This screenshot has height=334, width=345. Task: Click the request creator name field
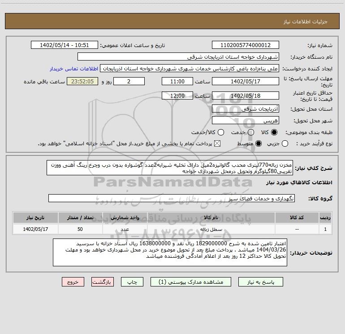pyautogui.click(x=190, y=69)
